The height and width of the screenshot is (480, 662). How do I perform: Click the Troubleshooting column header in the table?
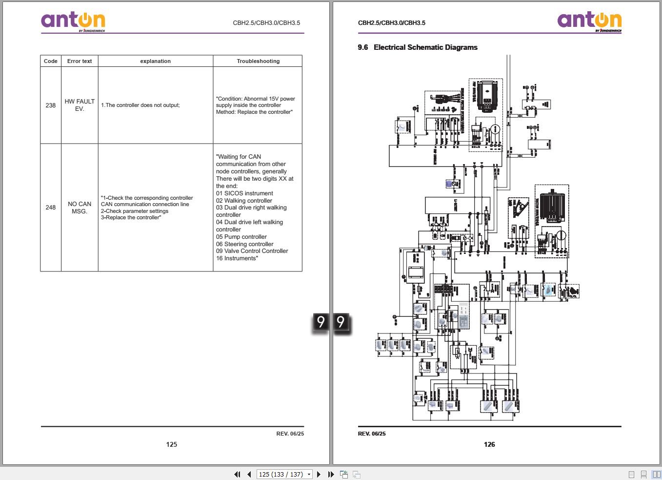point(258,61)
